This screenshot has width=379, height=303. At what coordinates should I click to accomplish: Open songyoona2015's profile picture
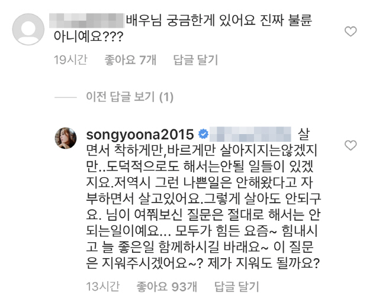[66, 138]
